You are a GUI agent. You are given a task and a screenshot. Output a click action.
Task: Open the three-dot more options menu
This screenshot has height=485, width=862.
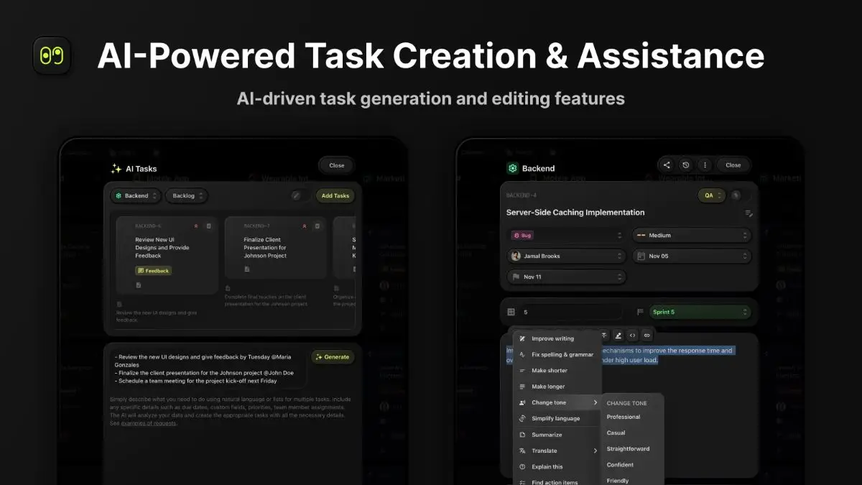704,165
